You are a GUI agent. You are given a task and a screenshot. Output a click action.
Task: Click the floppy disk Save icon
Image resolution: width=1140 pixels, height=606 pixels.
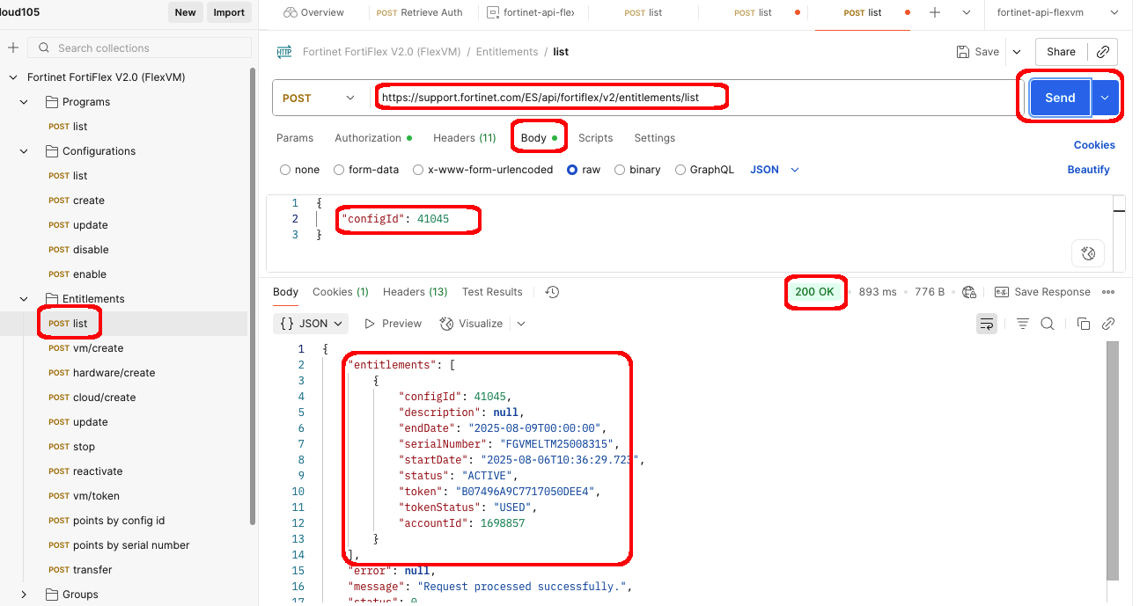click(963, 52)
